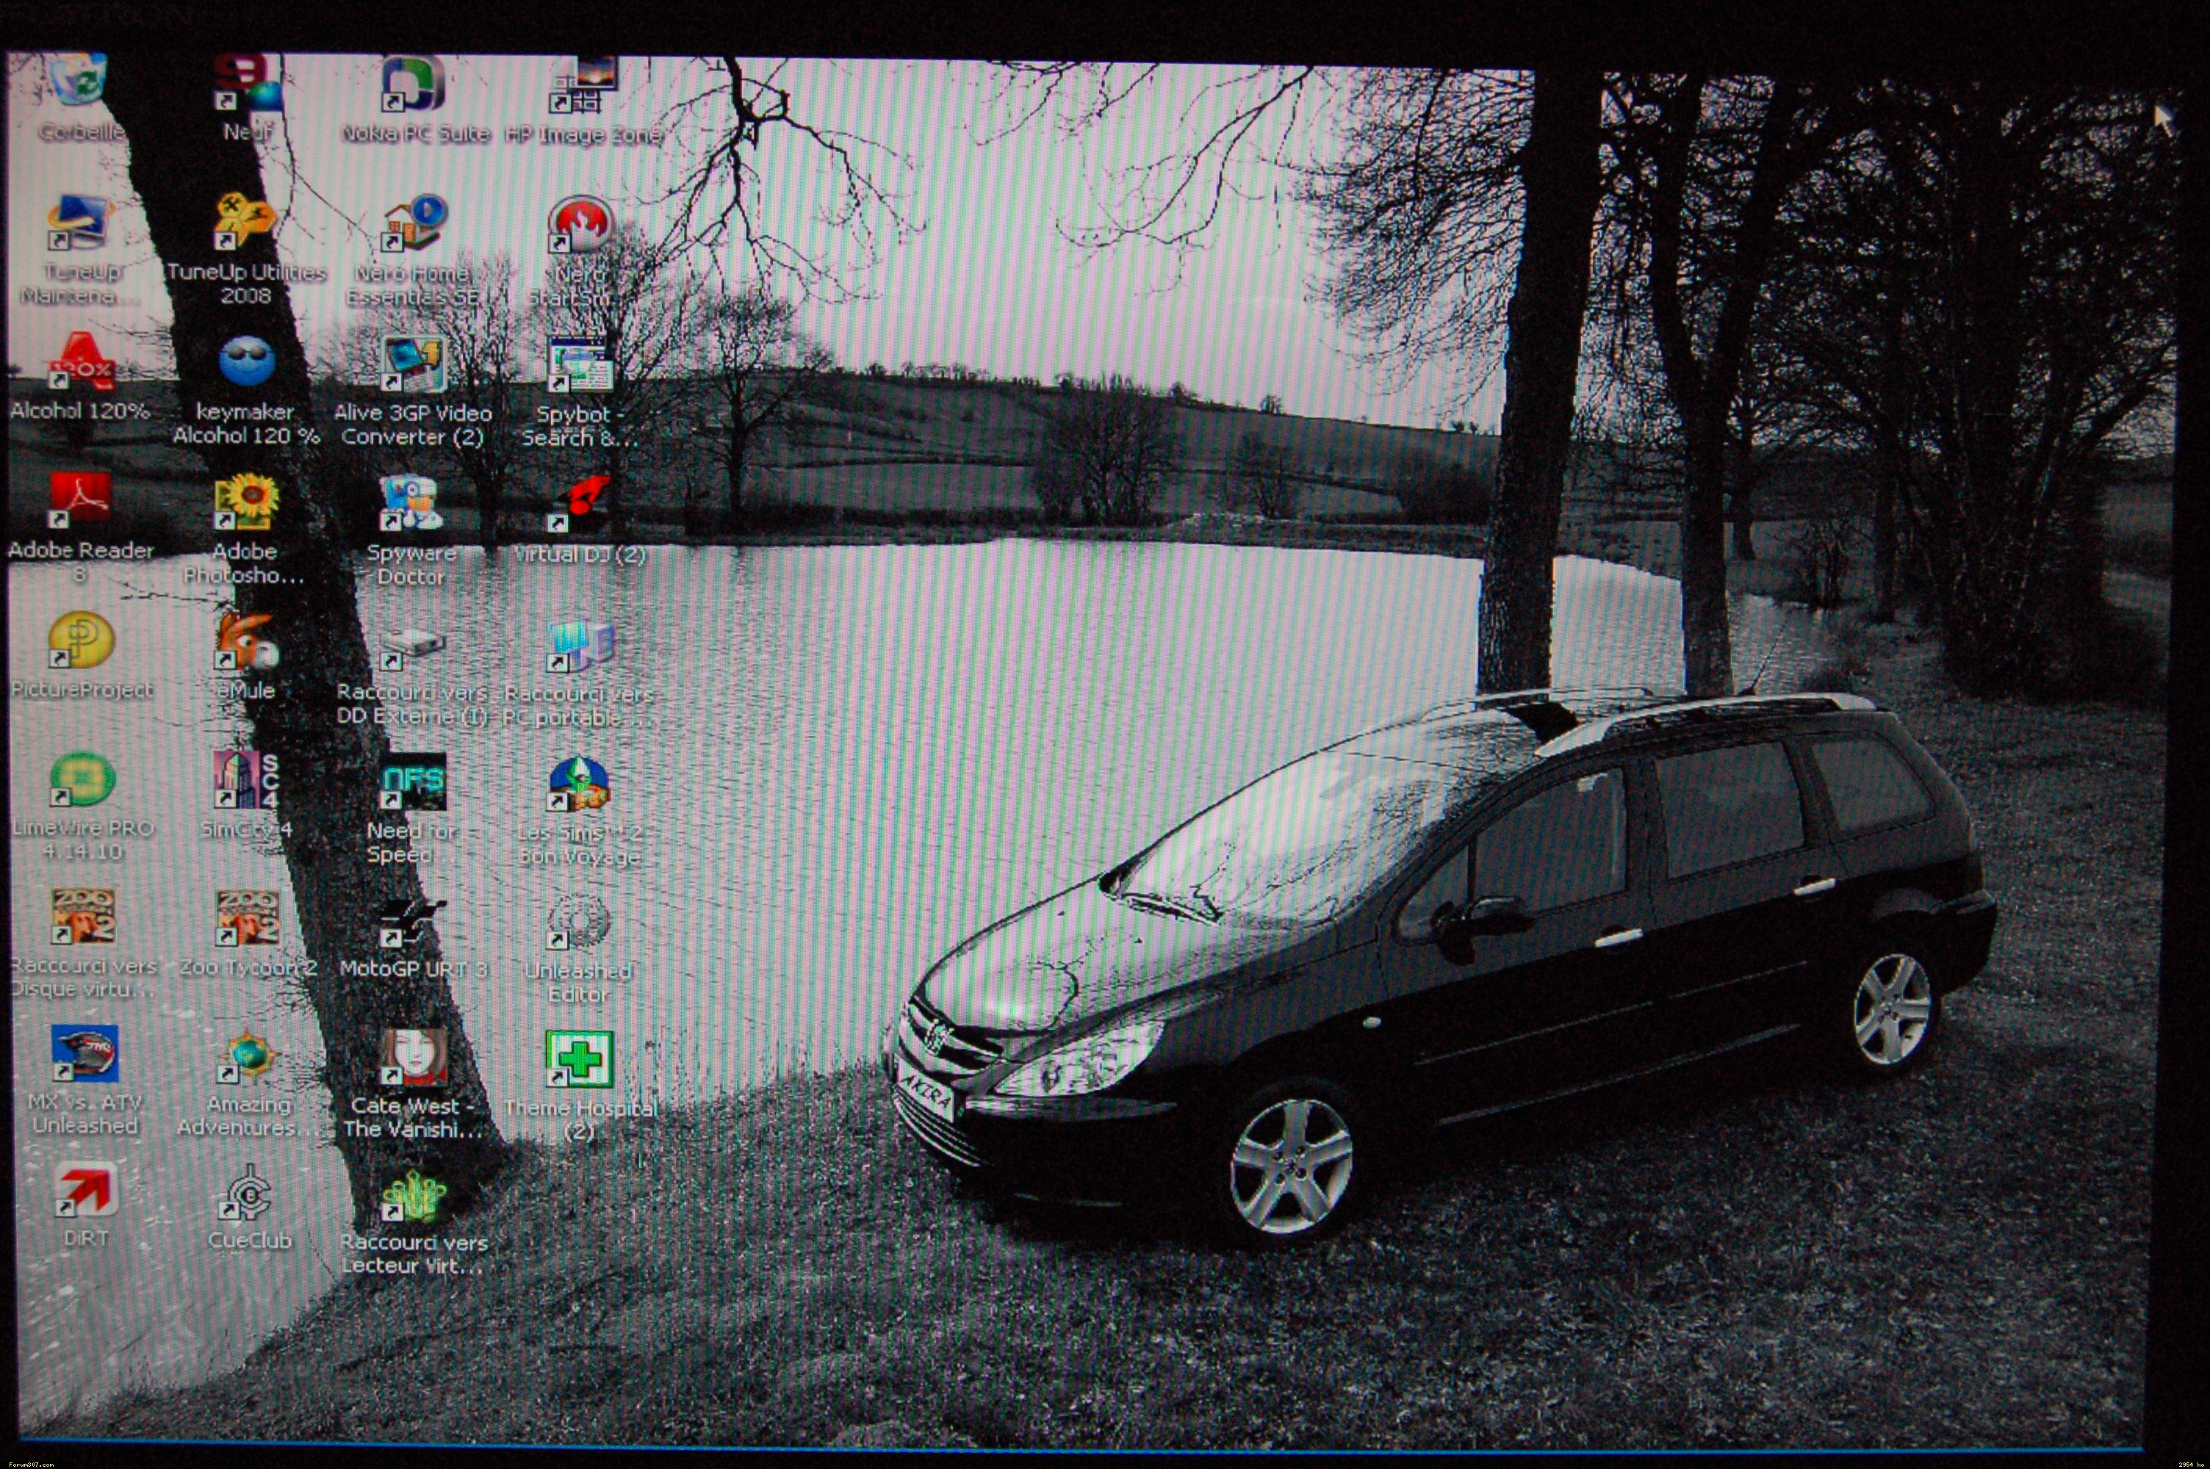Select the eMule desktop icon

(x=246, y=643)
